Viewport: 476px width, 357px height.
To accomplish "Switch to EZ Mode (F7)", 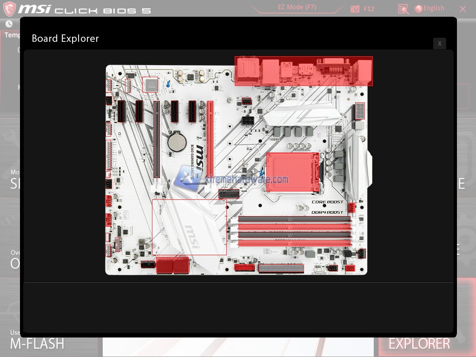I will [297, 7].
